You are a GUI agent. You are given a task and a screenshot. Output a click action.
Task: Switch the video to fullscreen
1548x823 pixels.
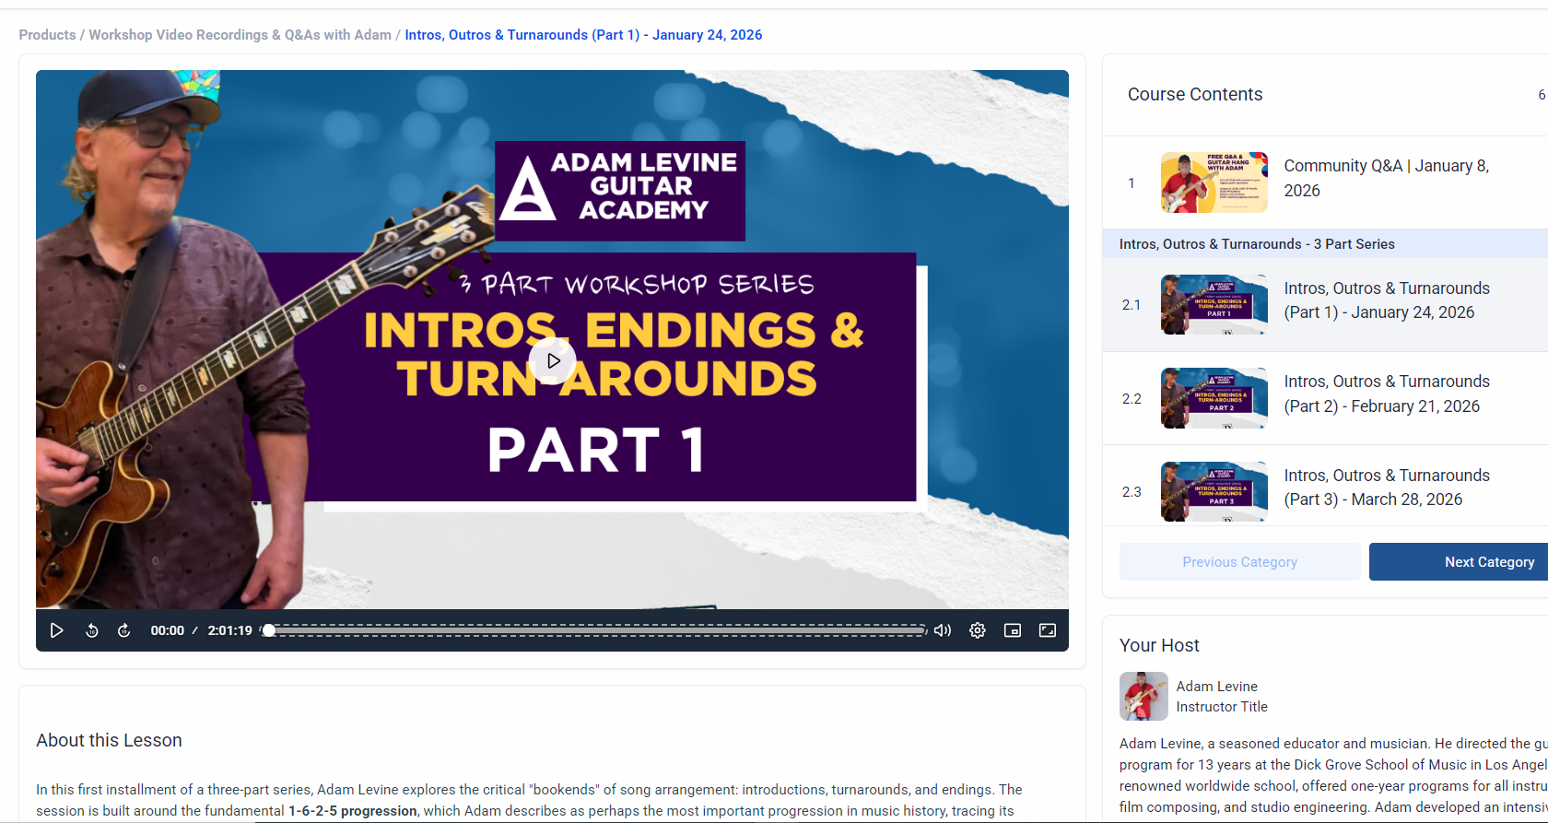[x=1048, y=630]
